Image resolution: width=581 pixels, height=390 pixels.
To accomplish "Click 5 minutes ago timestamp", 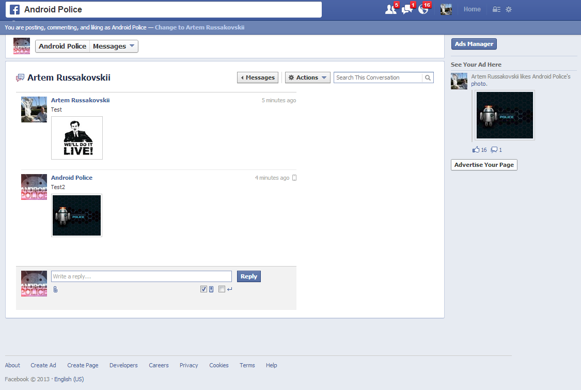I will (279, 100).
